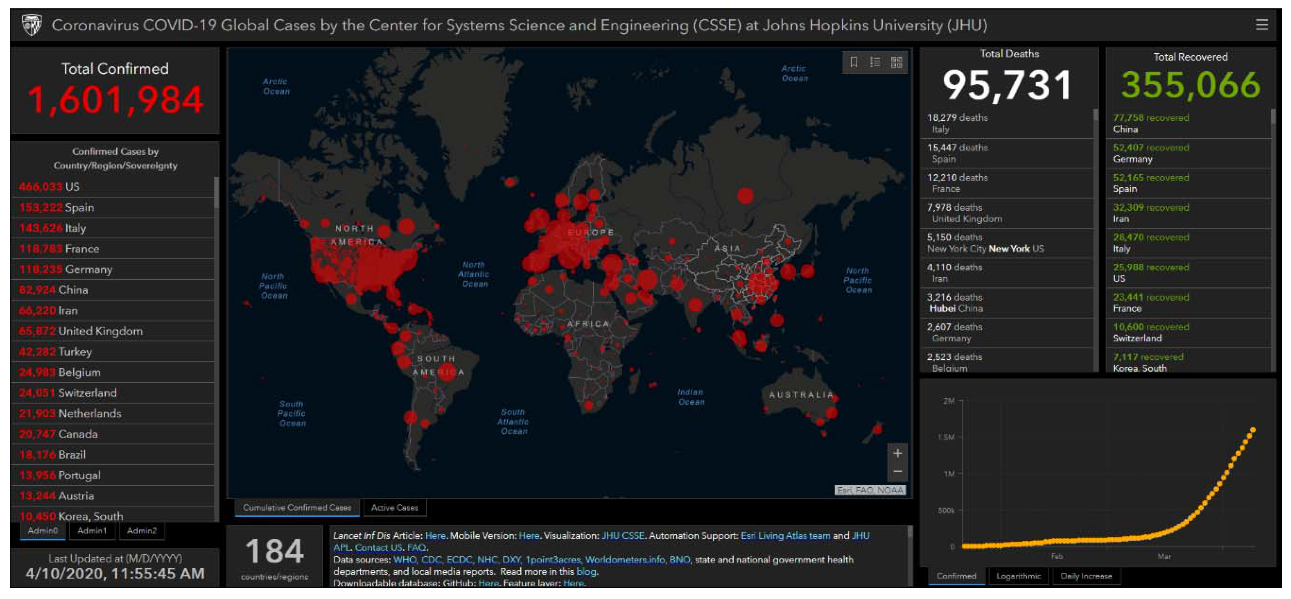Screen dimensions: 1291x599
Task: Select the '466,033 US' row
Action: (x=113, y=187)
